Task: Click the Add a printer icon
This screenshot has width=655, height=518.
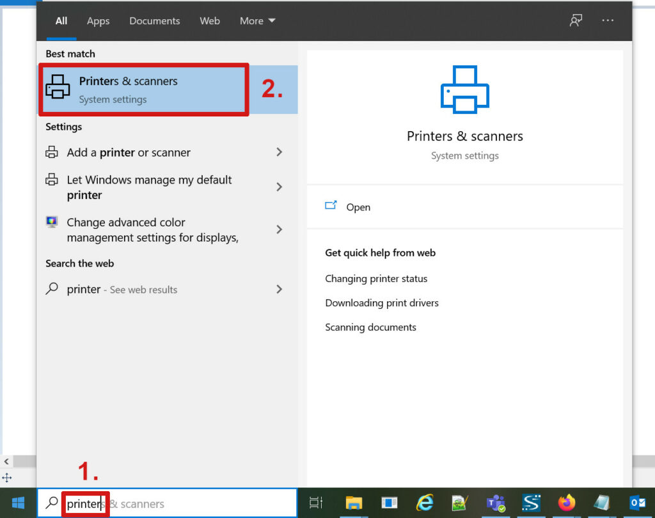Action: click(52, 152)
